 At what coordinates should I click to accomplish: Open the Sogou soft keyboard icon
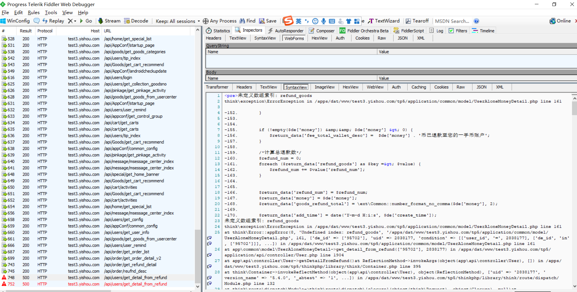coord(332,21)
